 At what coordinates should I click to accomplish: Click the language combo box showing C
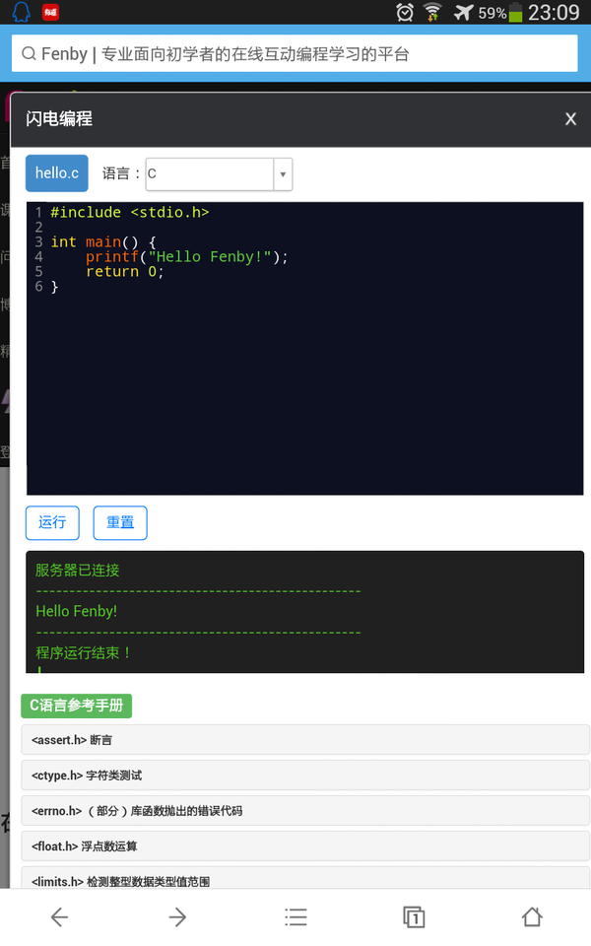click(219, 174)
